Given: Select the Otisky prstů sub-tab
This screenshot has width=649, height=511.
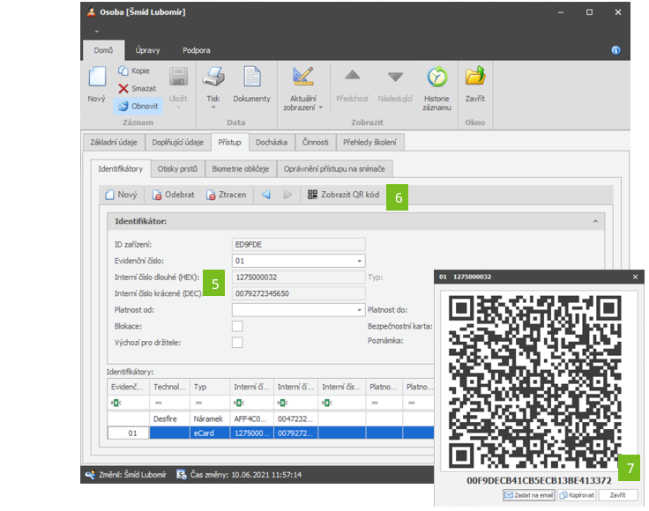Looking at the screenshot, I should coord(177,168).
